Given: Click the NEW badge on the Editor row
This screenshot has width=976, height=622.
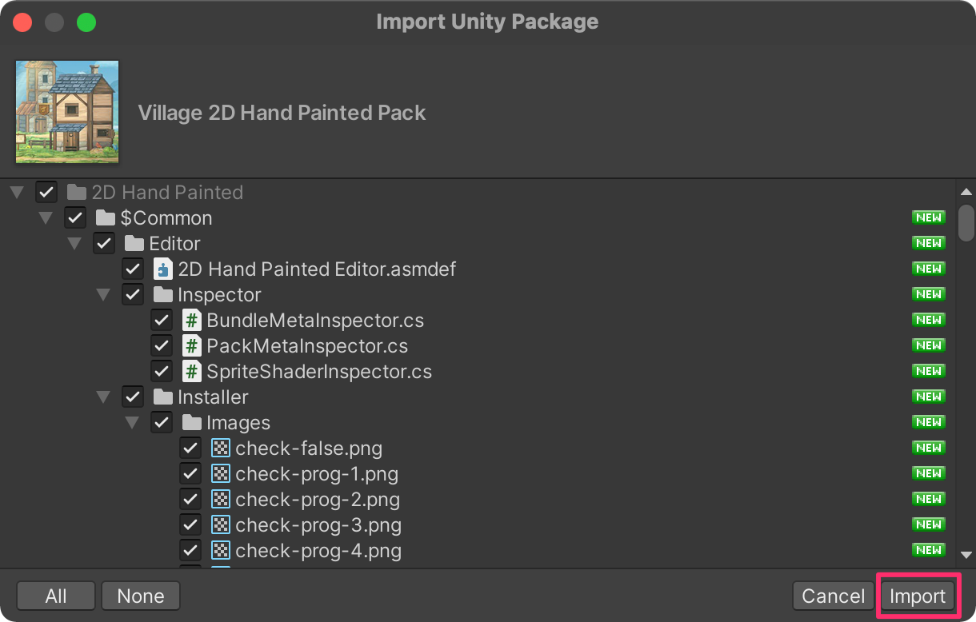Looking at the screenshot, I should pos(929,243).
